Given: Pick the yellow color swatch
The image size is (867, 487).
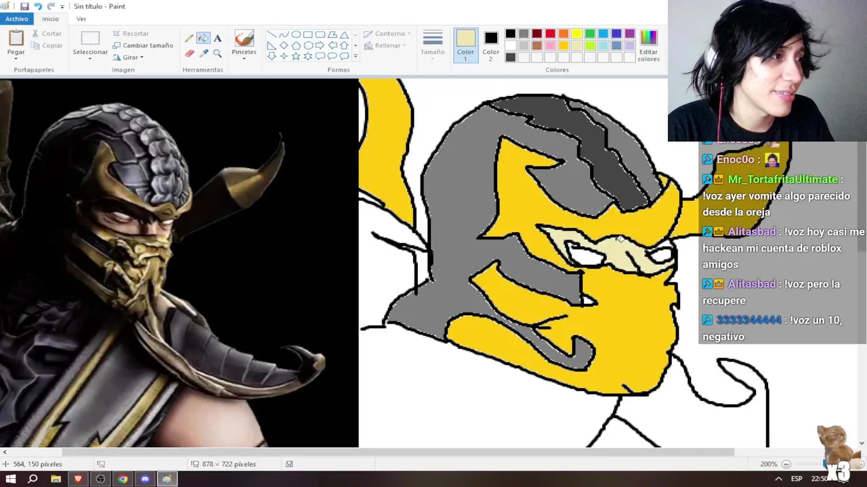Looking at the screenshot, I should point(576,34).
